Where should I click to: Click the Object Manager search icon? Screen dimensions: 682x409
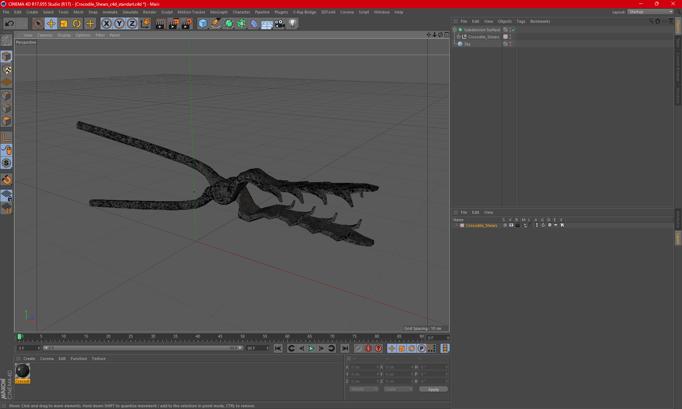[651, 21]
